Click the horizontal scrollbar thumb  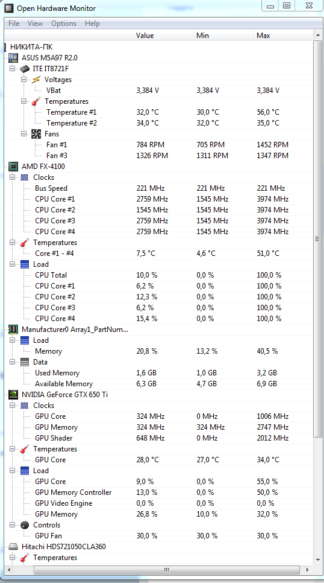click(x=166, y=570)
